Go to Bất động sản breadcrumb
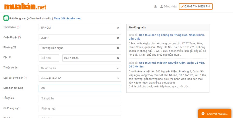The image size is (233, 118). coord(18,19)
